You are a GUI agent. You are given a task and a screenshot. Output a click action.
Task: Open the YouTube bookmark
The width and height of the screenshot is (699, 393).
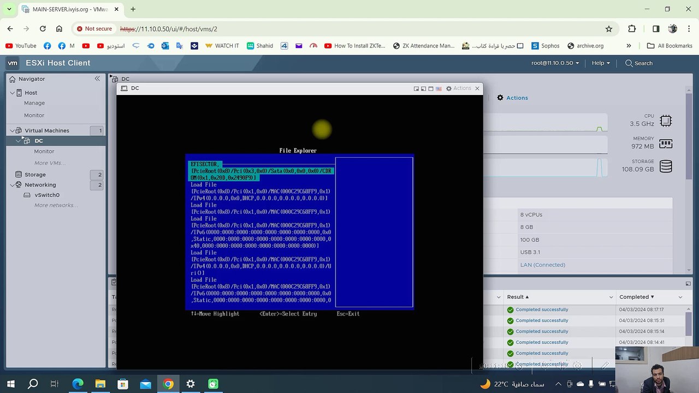21,46
